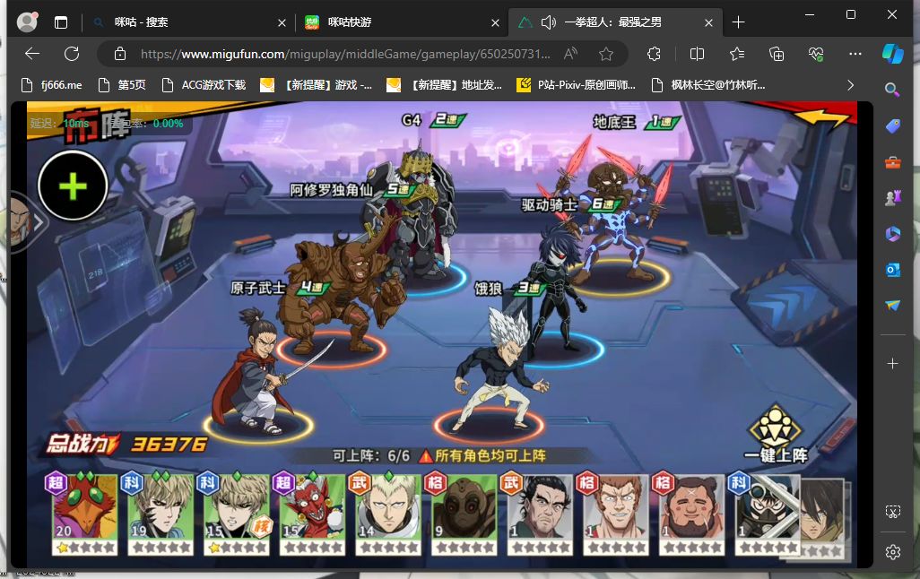
Task: Select the level 19 Genos hero card
Action: pos(161,515)
